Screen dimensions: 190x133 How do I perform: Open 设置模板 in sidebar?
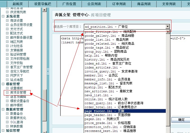[16, 88]
